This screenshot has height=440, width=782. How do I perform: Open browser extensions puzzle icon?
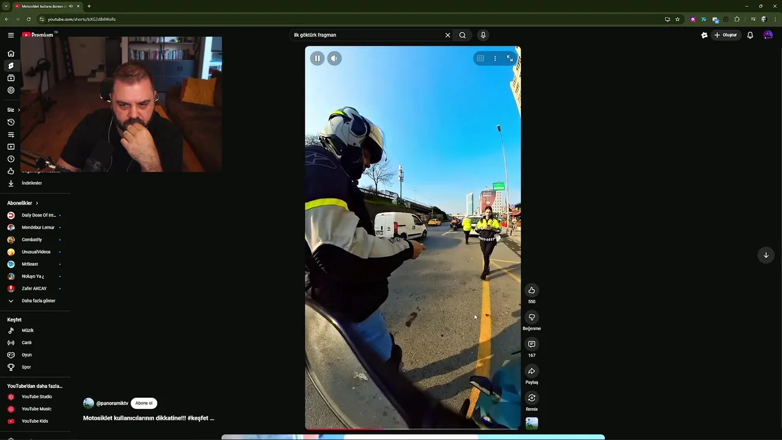click(x=737, y=19)
